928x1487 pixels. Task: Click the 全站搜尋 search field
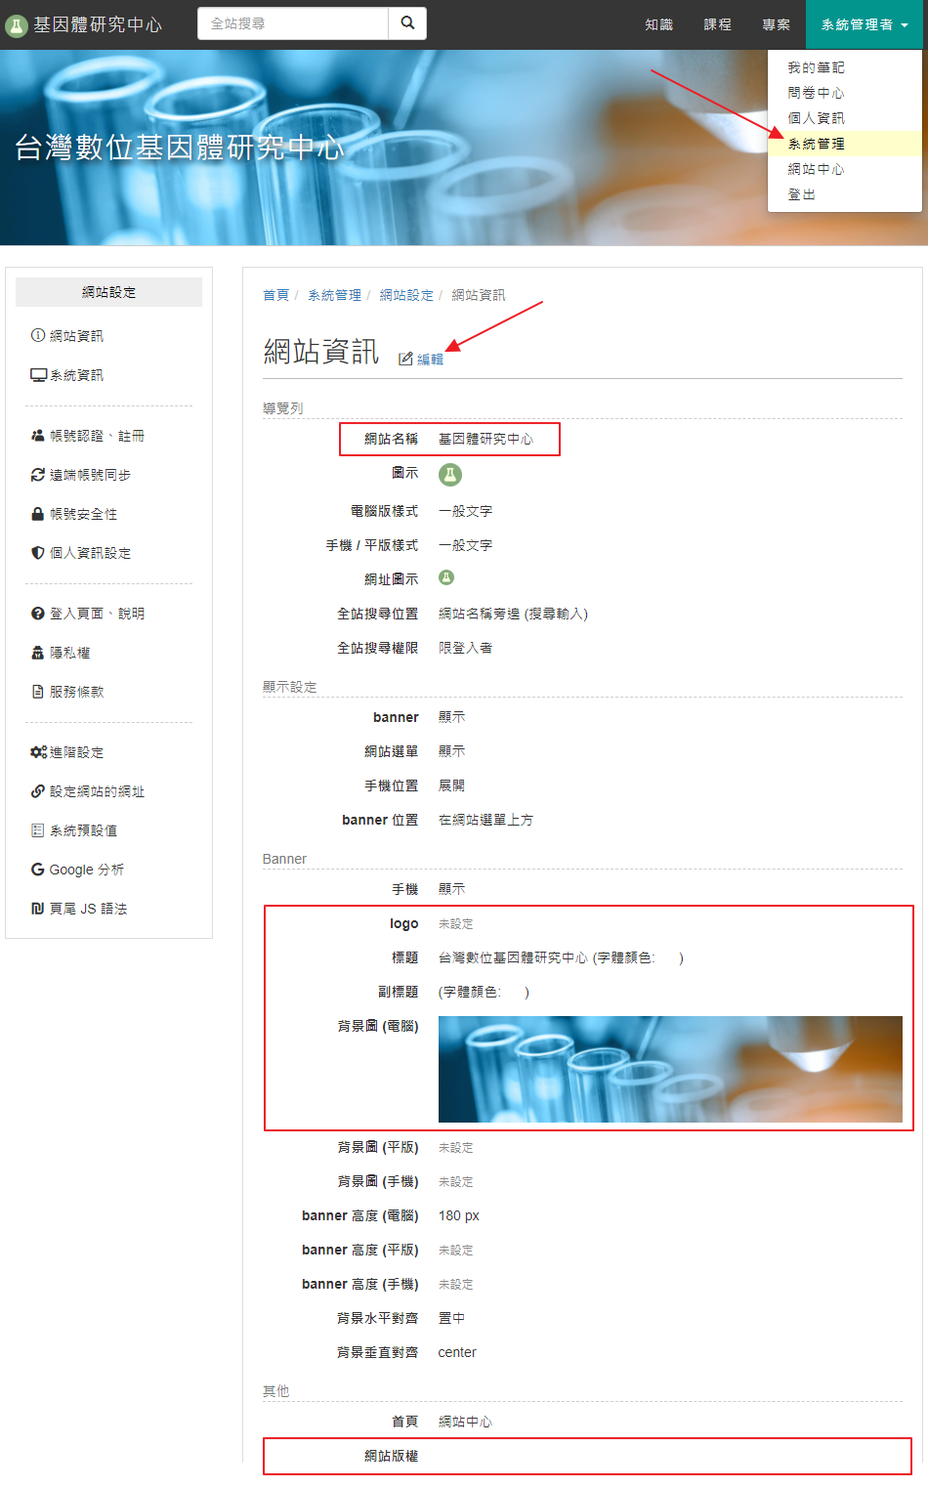[293, 23]
